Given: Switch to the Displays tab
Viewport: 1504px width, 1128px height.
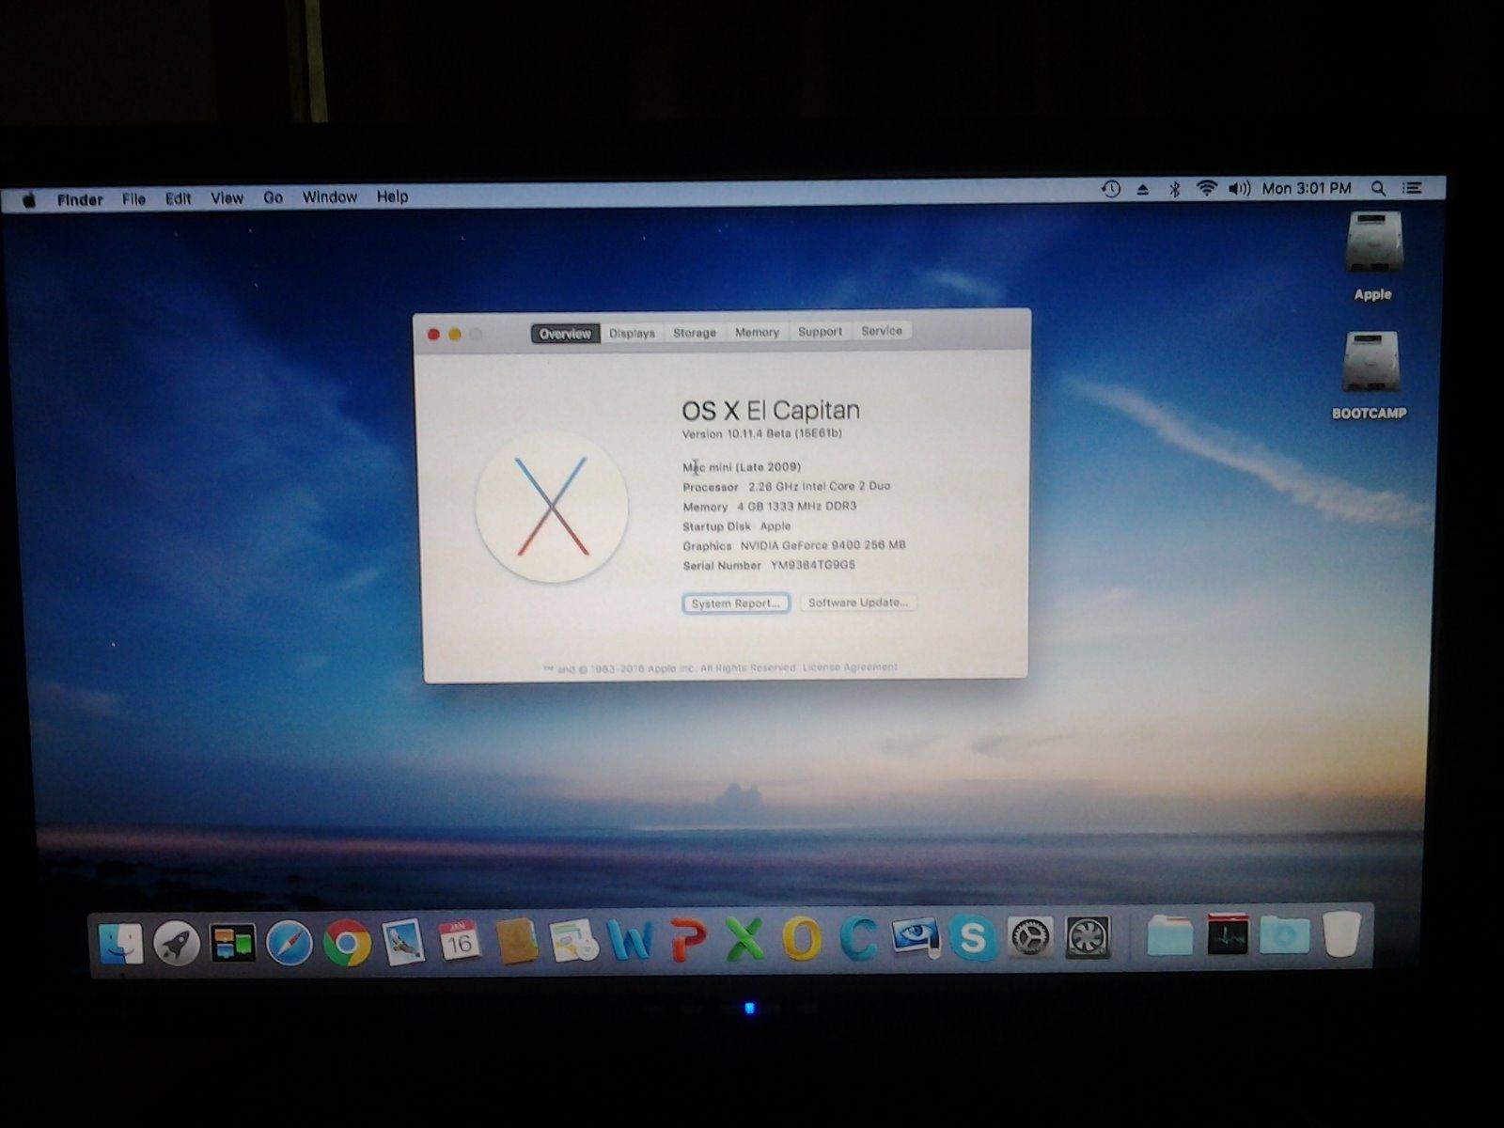Looking at the screenshot, I should pos(632,334).
